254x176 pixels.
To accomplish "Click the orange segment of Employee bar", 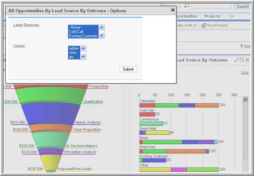I will coord(186,151).
